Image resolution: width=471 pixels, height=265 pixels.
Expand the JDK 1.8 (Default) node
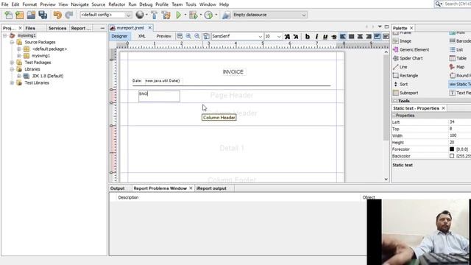pos(19,76)
